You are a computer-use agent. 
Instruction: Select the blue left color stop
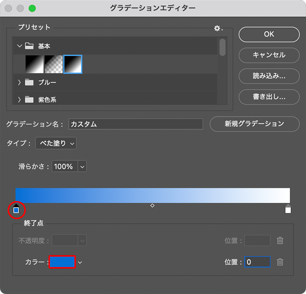(16, 210)
